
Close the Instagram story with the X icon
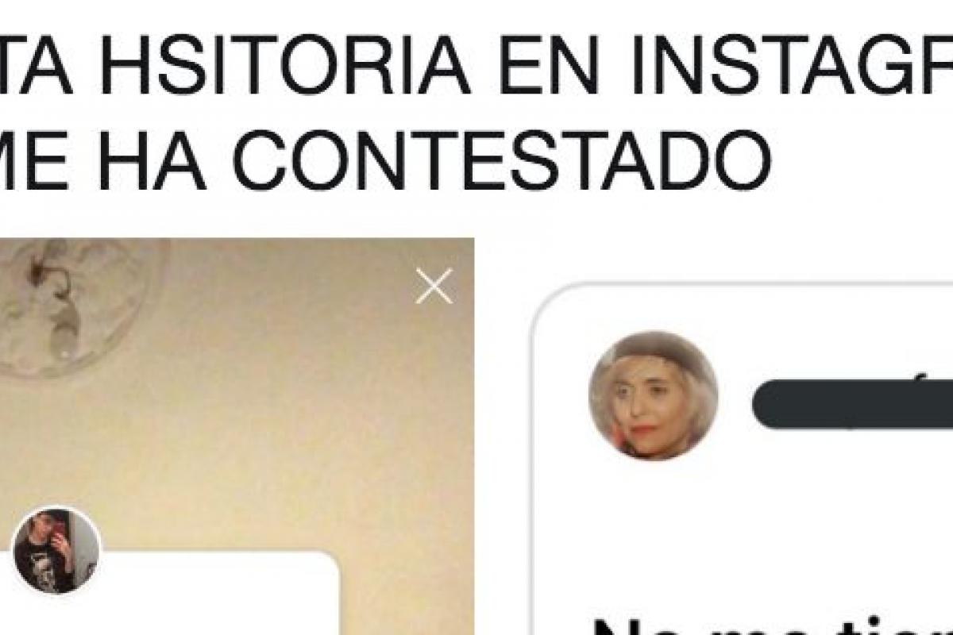pos(434,286)
